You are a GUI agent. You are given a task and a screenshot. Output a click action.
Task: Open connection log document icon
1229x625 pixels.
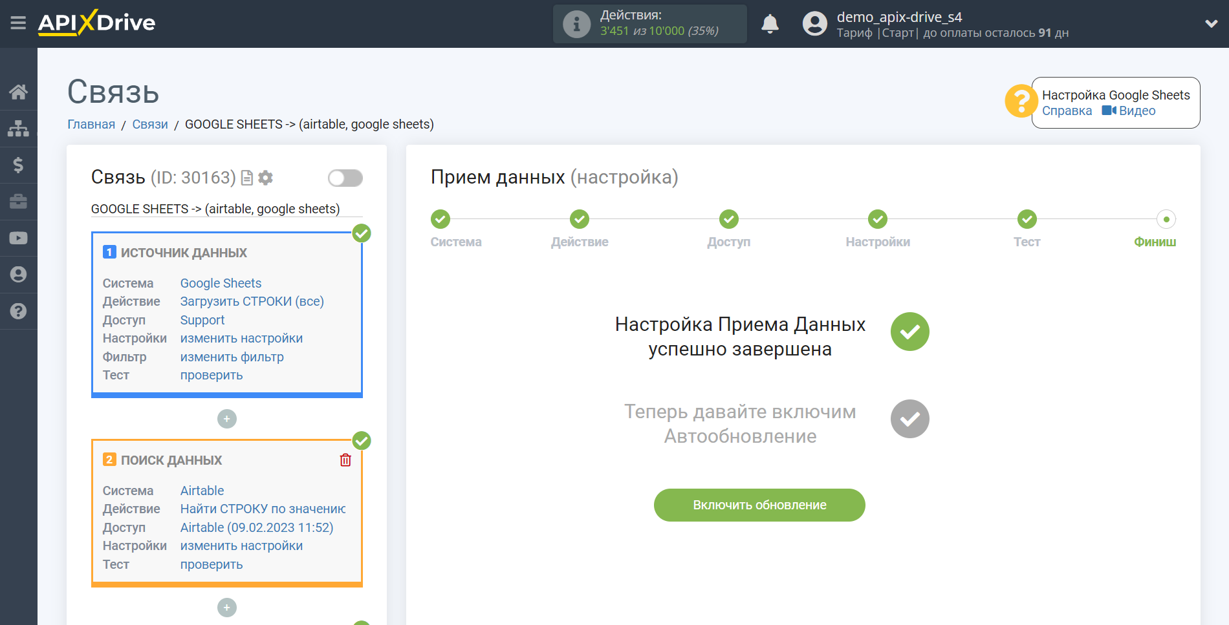point(246,178)
